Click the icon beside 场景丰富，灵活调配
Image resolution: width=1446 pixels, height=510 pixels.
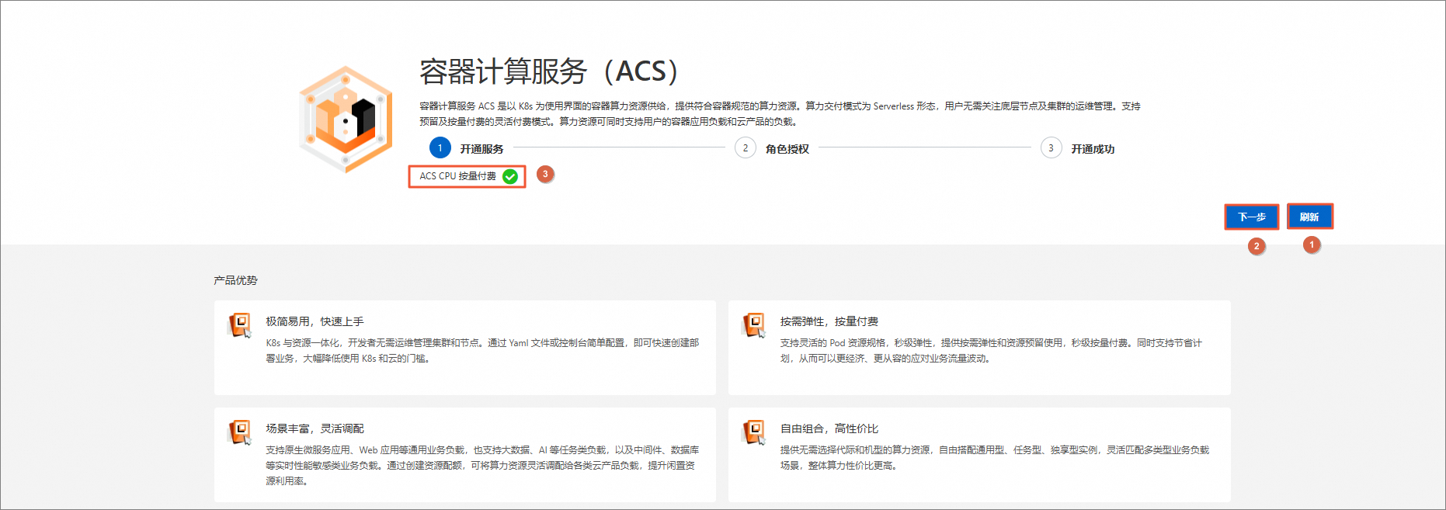[240, 432]
